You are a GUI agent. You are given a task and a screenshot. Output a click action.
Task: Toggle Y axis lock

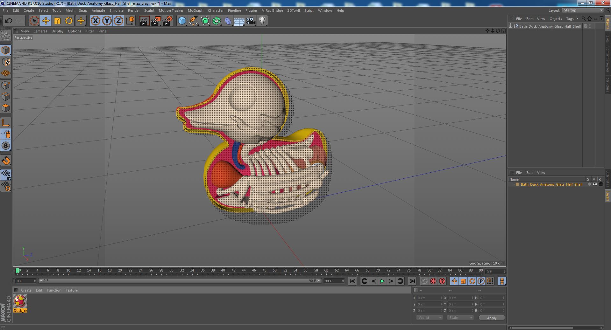pos(107,21)
